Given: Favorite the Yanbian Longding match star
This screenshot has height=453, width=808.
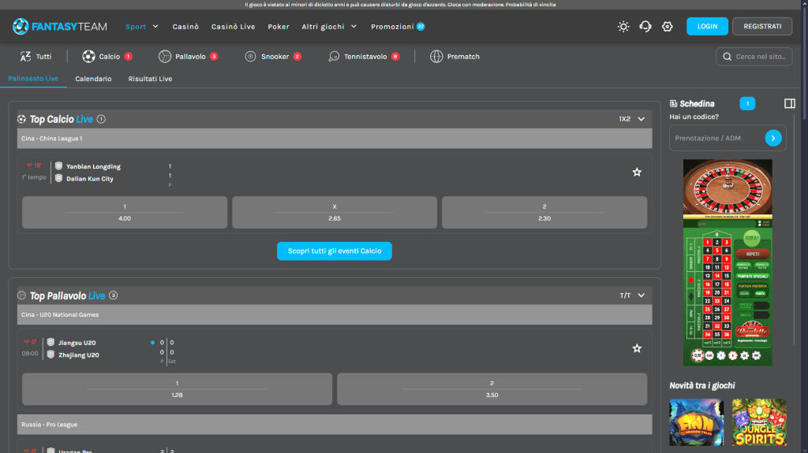Looking at the screenshot, I should point(637,172).
